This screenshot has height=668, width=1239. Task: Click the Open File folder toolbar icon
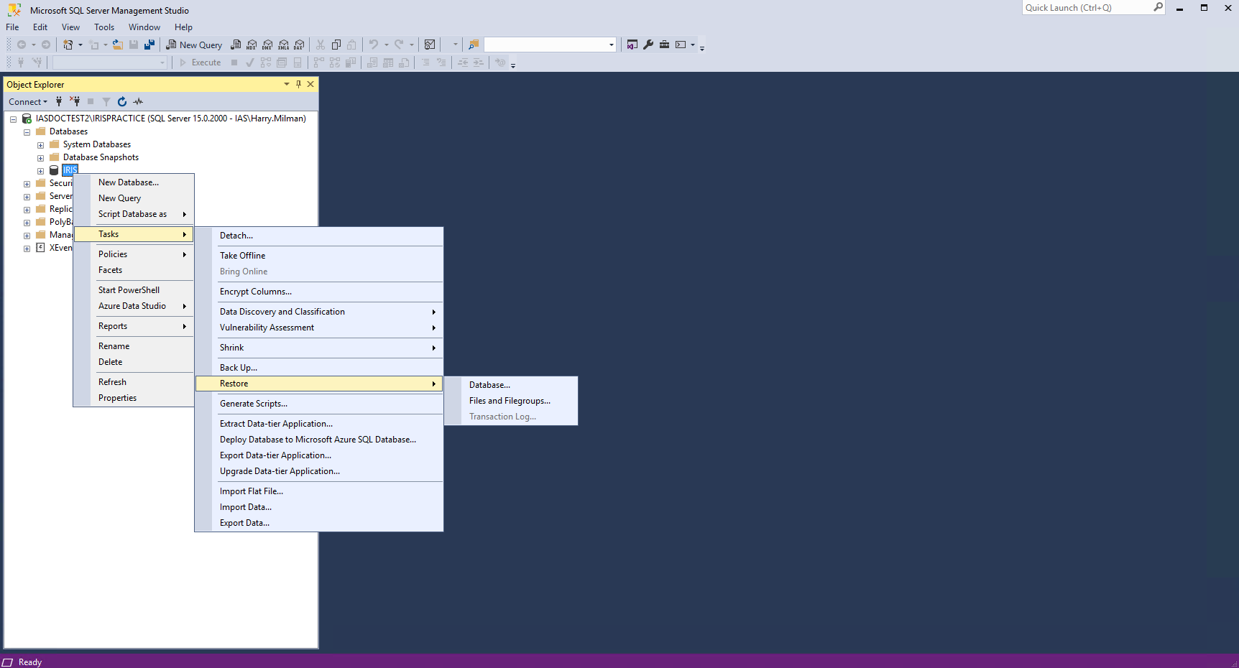pos(118,45)
